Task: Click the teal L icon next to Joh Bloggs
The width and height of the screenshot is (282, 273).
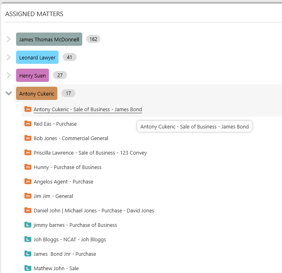Action: tap(28, 239)
